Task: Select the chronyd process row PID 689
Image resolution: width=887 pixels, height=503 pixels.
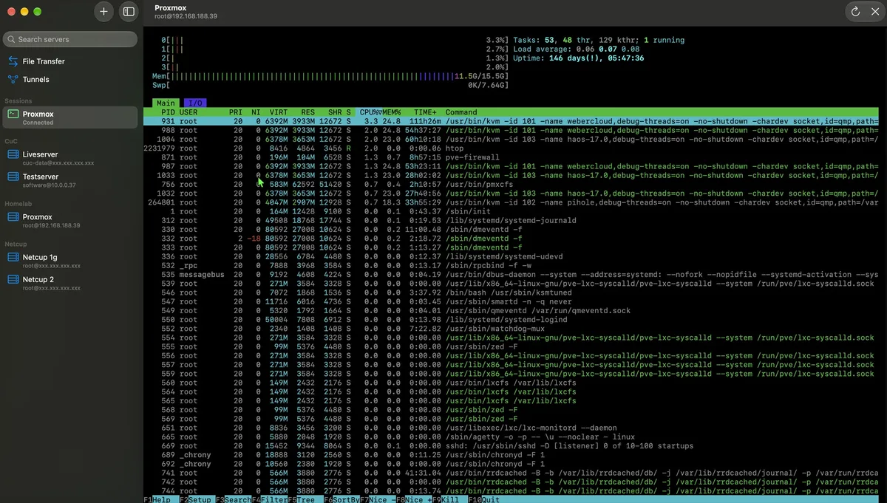Action: [511, 455]
